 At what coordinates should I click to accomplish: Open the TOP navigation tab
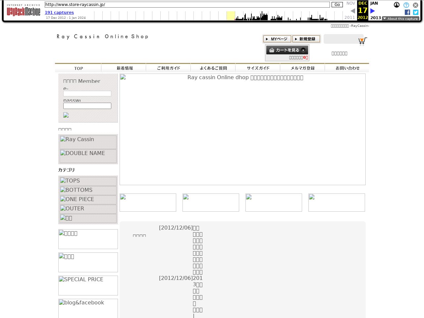tap(78, 68)
